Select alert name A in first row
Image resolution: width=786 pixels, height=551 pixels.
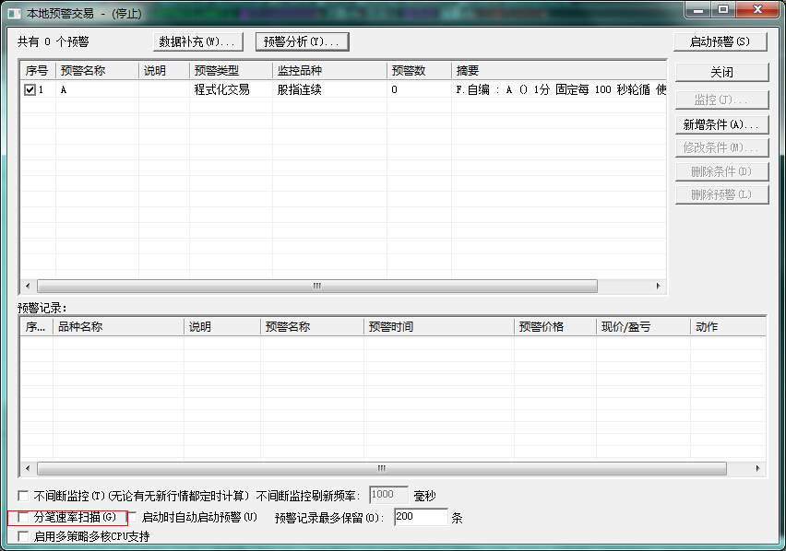(x=64, y=90)
